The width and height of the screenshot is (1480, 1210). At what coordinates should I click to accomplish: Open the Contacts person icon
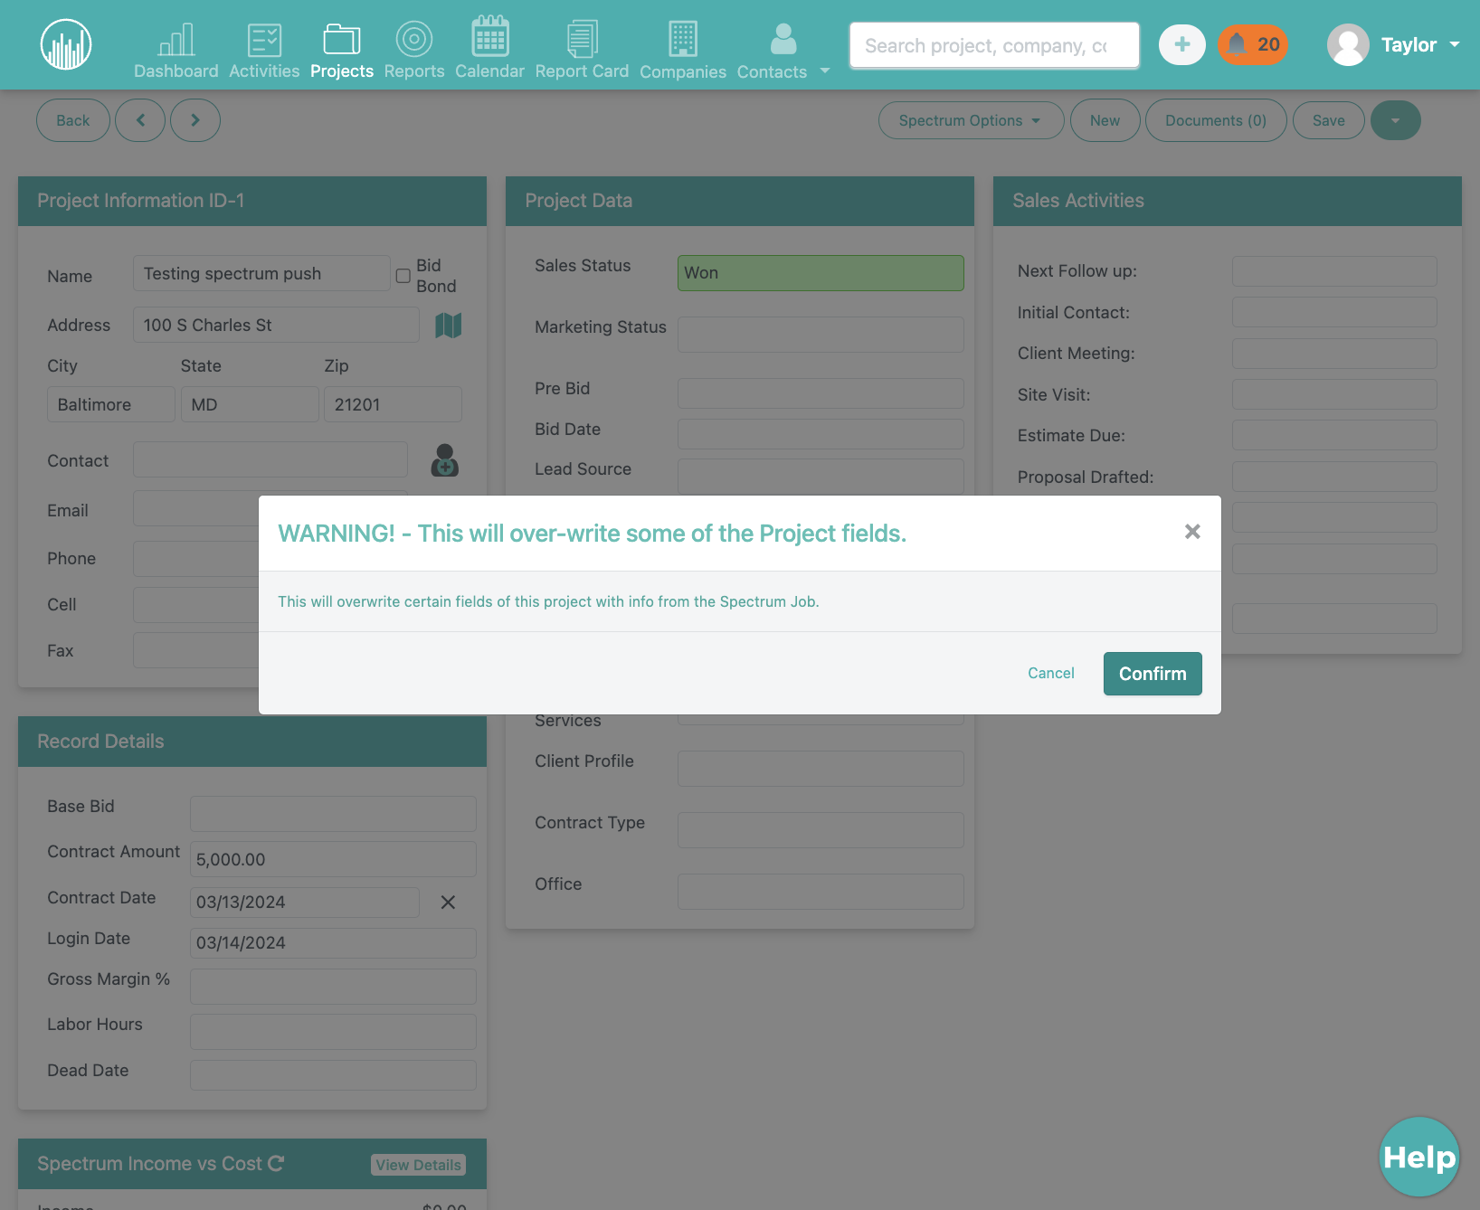[783, 39]
